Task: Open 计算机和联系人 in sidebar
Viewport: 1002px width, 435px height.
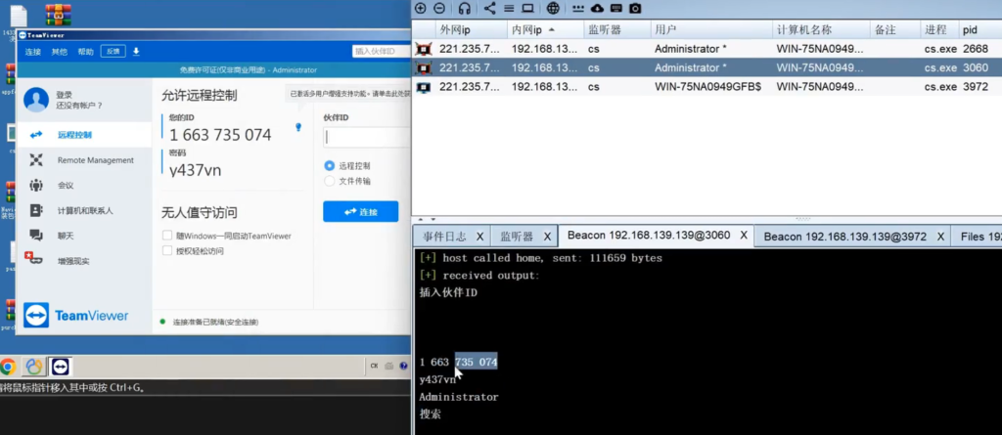Action: 84,210
